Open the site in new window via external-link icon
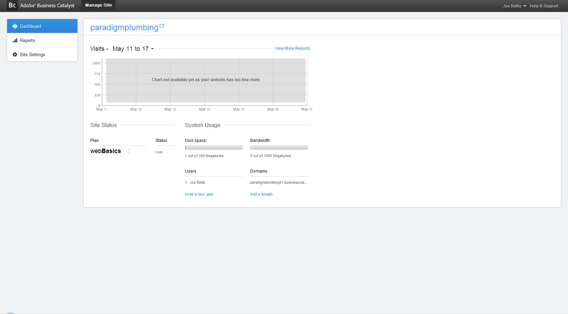Viewport: 568px width, 314px height. pos(162,25)
